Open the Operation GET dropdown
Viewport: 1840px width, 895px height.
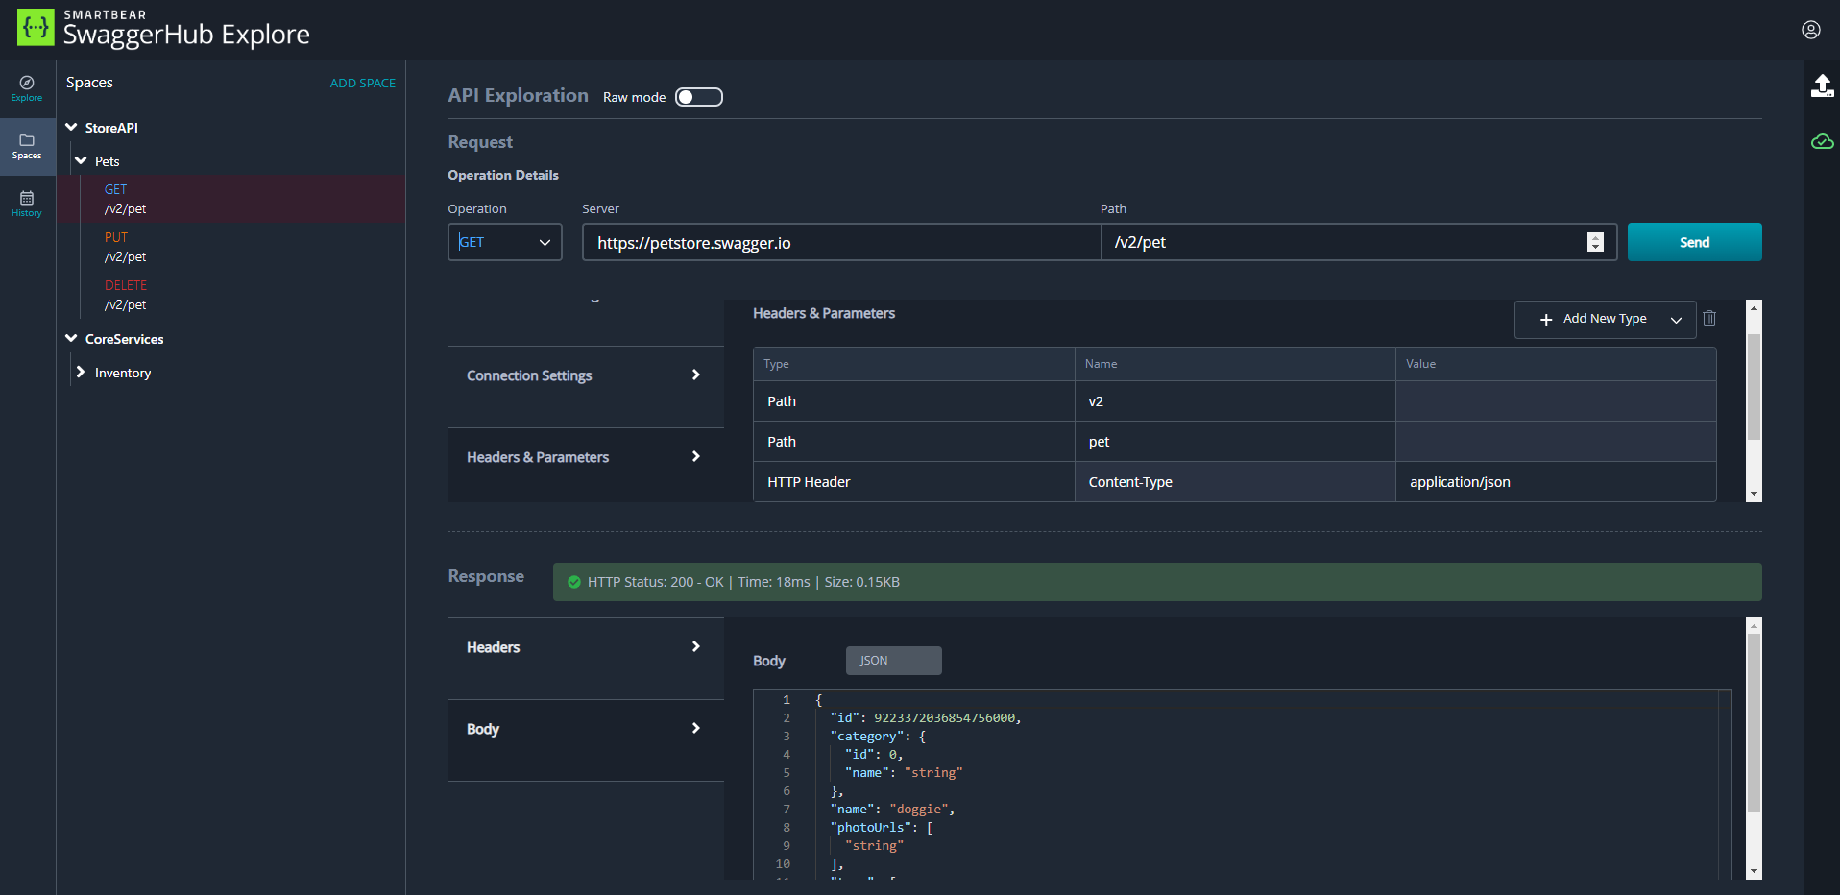coord(505,242)
